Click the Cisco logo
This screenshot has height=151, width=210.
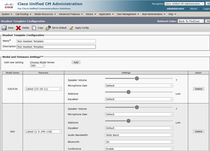[x=9, y=6]
